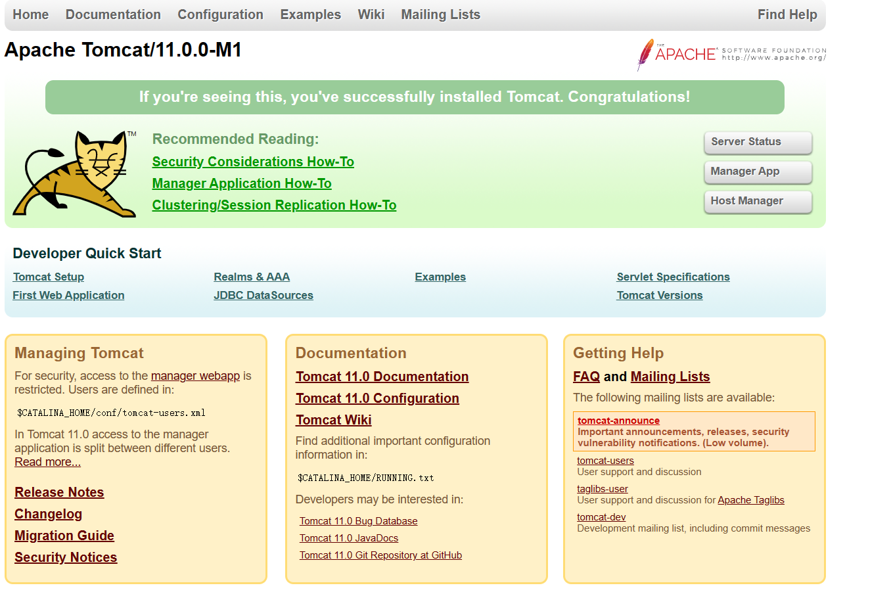Open Mailing Lists link in Getting Help

670,377
